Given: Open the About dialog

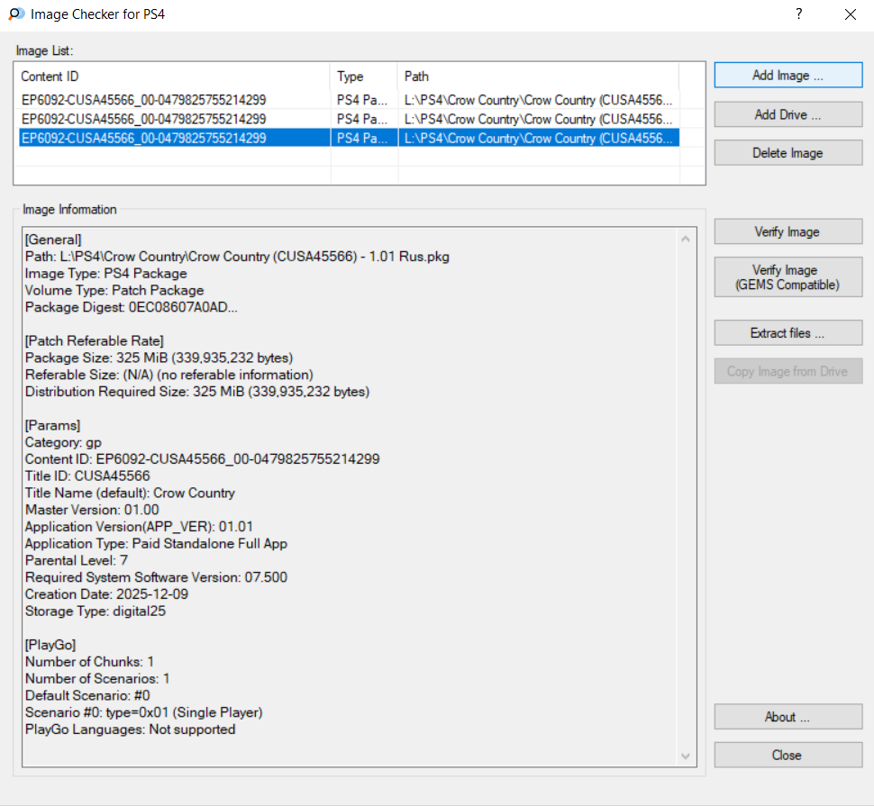Looking at the screenshot, I should point(788,717).
